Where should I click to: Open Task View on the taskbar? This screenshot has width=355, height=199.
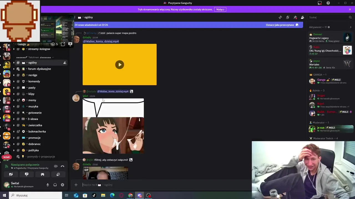[x=67, y=195]
